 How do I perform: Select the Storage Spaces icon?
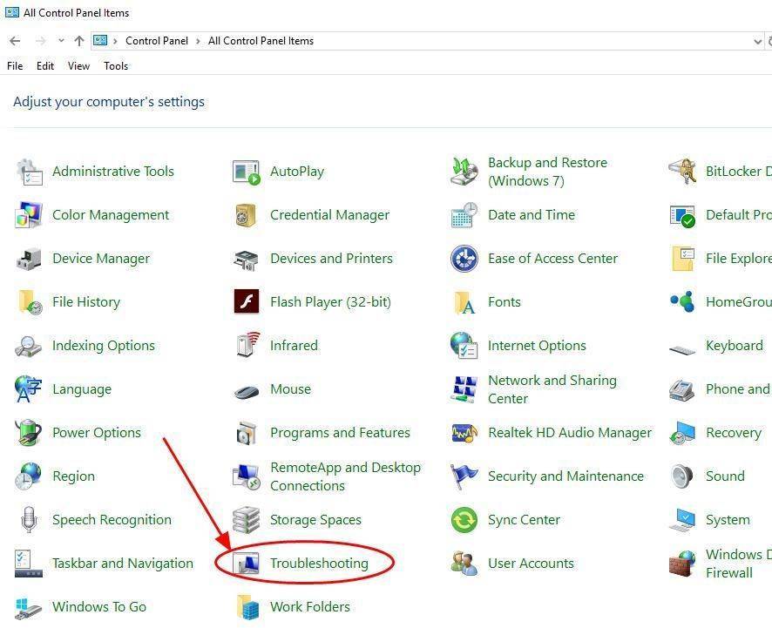pos(247,520)
